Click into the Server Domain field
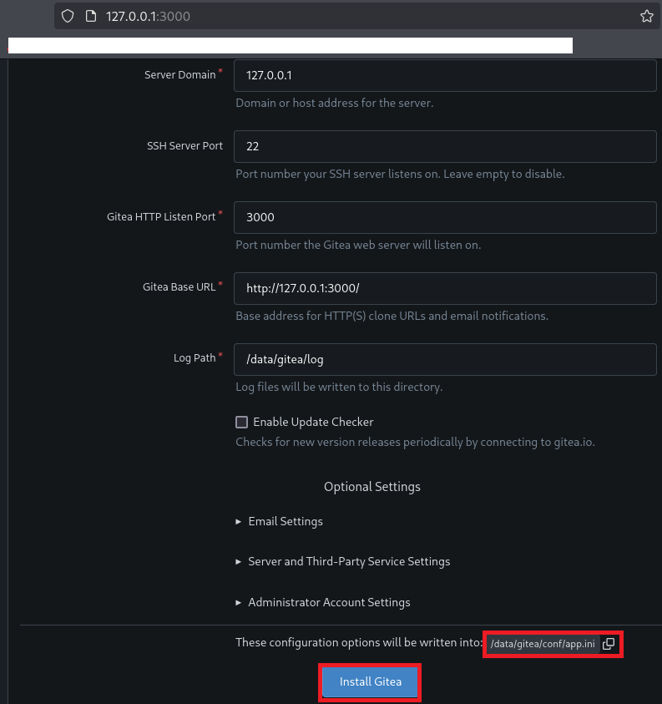Screen dimensions: 662x704 tap(444, 75)
